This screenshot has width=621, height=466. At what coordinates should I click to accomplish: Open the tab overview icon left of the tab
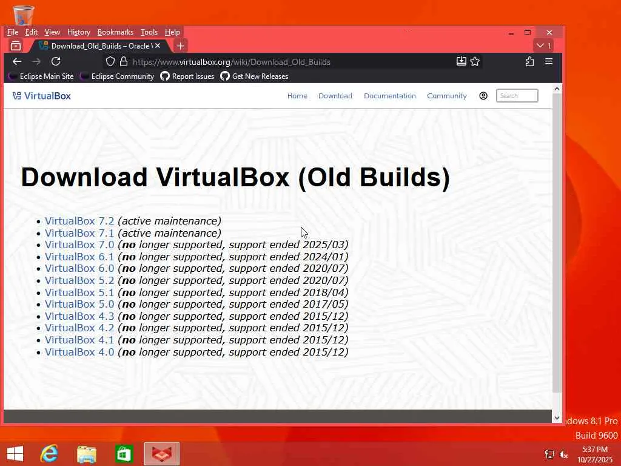[x=16, y=46]
